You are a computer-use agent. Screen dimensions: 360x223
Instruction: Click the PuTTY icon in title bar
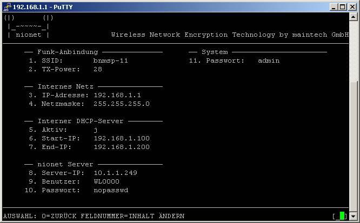coord(8,7)
